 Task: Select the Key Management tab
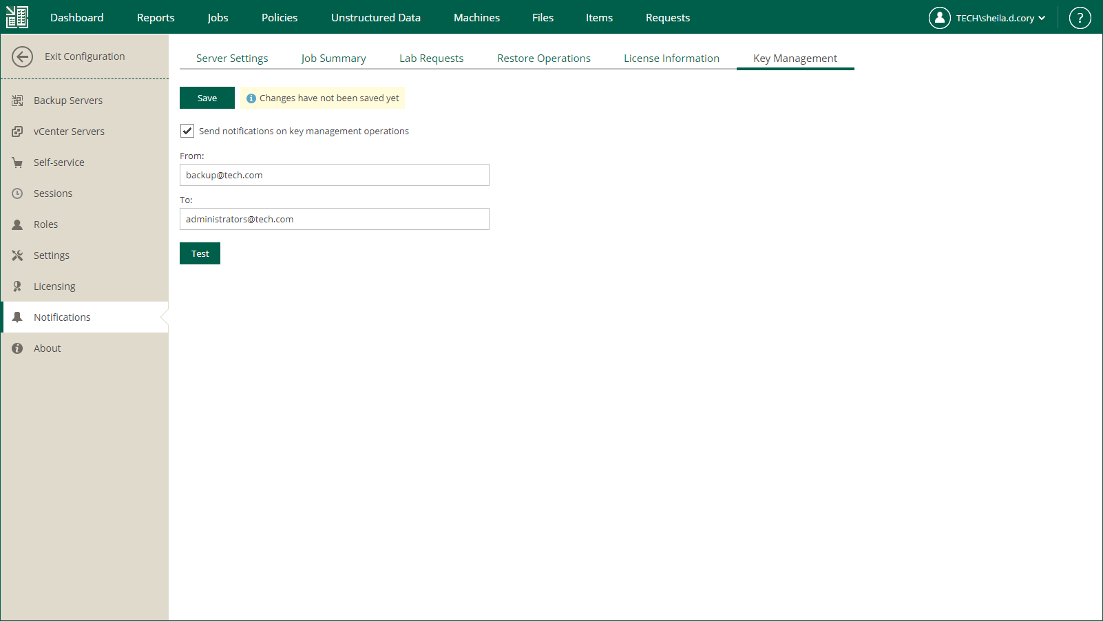[795, 59]
